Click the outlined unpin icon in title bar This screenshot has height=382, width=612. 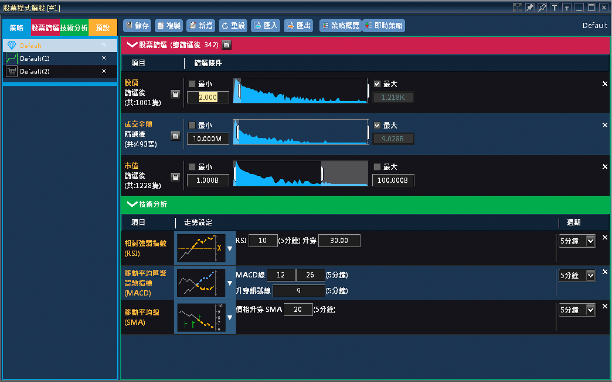click(542, 8)
